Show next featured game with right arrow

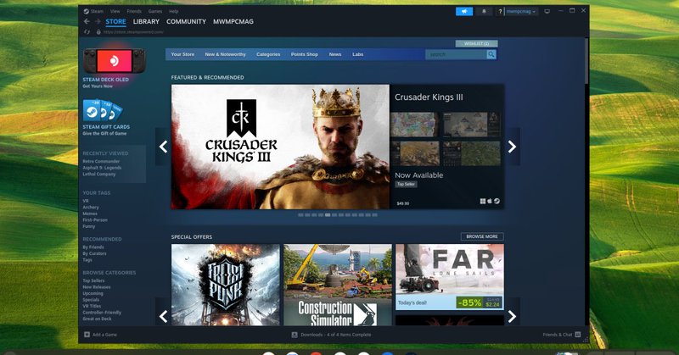[513, 147]
